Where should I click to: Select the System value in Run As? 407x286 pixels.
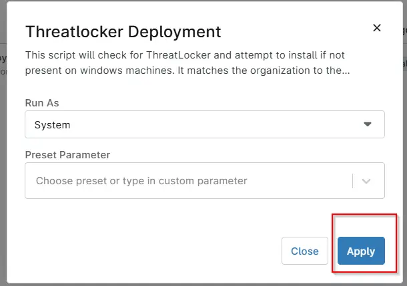click(x=52, y=125)
